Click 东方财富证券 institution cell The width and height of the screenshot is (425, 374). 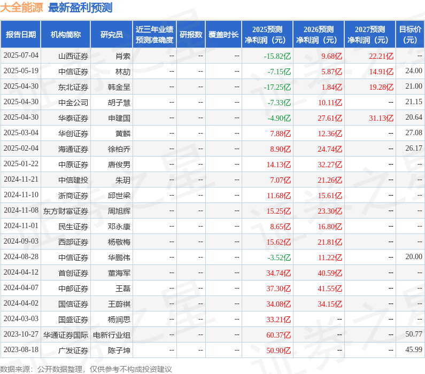click(66, 211)
